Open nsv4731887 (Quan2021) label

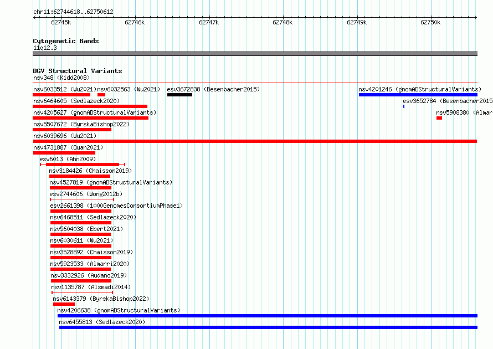tap(68, 147)
